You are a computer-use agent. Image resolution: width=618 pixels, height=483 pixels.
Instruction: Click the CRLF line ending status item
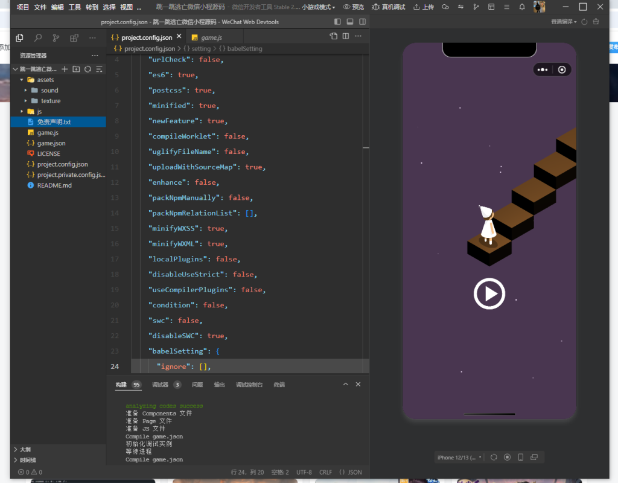(x=325, y=472)
